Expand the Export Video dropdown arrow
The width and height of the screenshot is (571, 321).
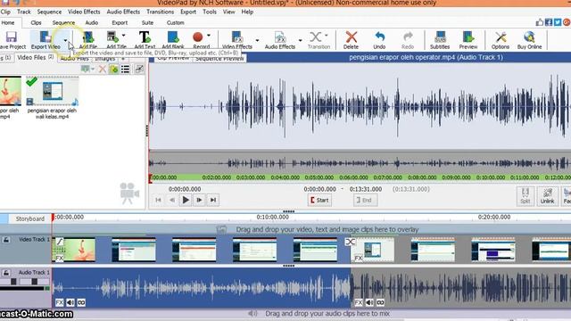65,40
